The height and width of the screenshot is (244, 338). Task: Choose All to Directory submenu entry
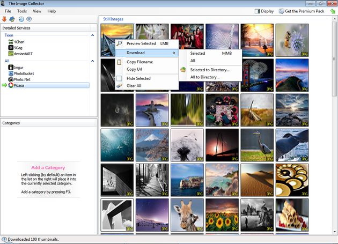(x=211, y=77)
